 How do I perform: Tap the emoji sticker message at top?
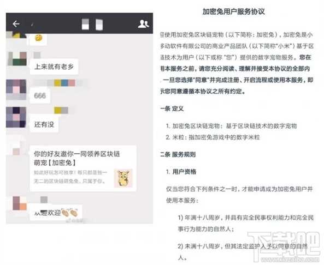pos(38,38)
